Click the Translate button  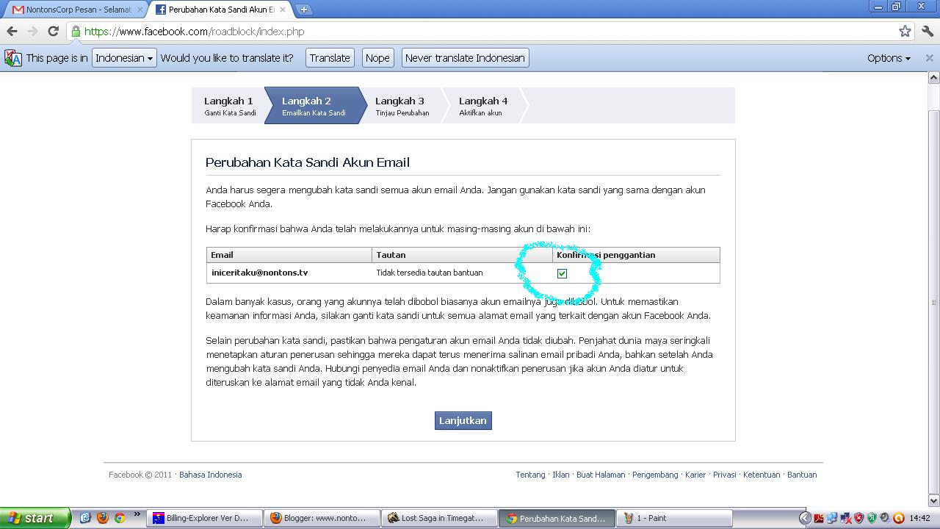[330, 58]
